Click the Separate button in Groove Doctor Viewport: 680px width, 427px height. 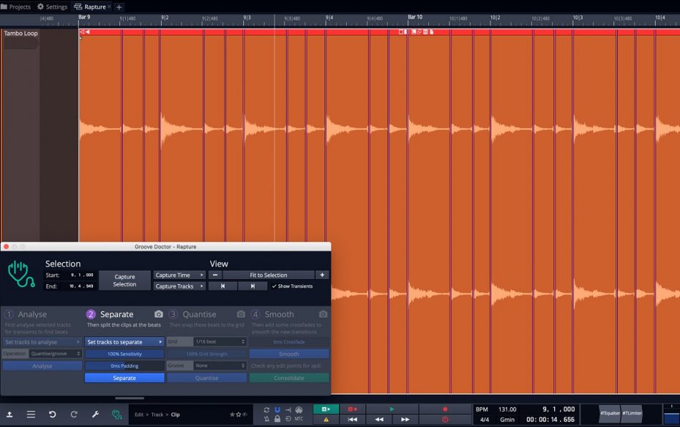(x=124, y=378)
